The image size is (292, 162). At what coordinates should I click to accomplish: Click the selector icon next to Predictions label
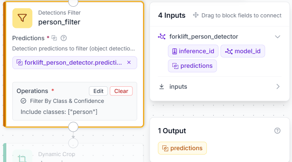pos(54,38)
